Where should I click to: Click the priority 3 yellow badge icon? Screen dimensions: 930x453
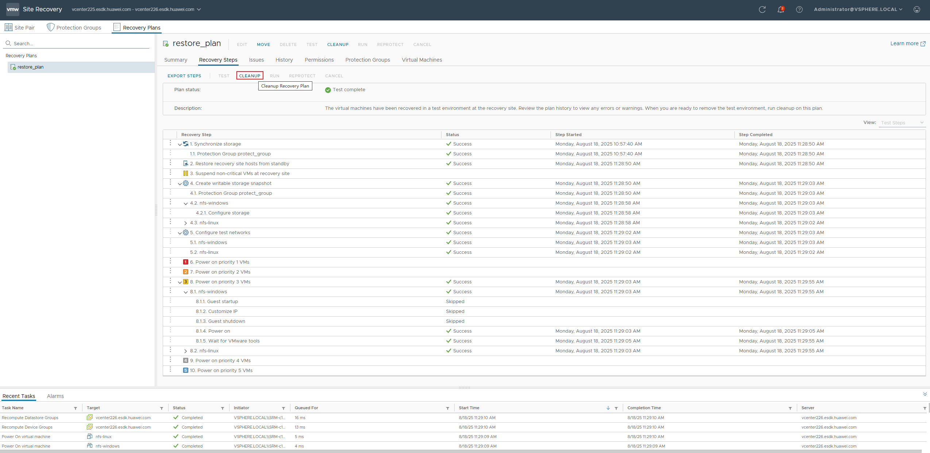pos(186,282)
